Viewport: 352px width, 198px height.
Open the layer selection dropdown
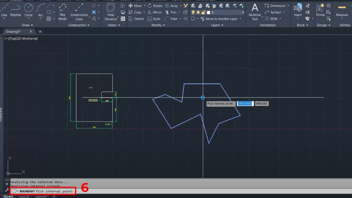243,13
